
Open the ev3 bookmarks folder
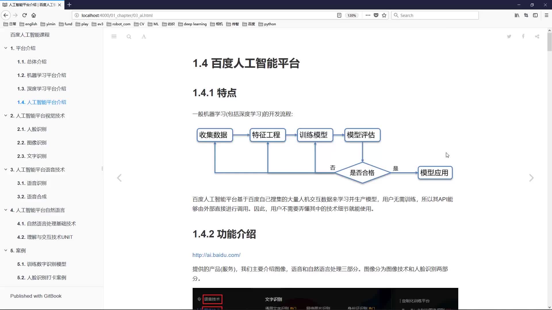pos(97,24)
